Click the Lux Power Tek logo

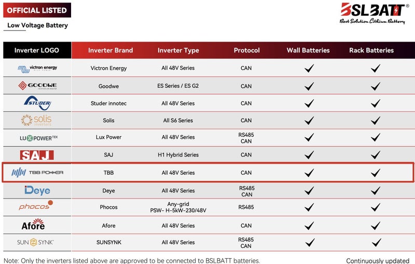click(x=37, y=138)
